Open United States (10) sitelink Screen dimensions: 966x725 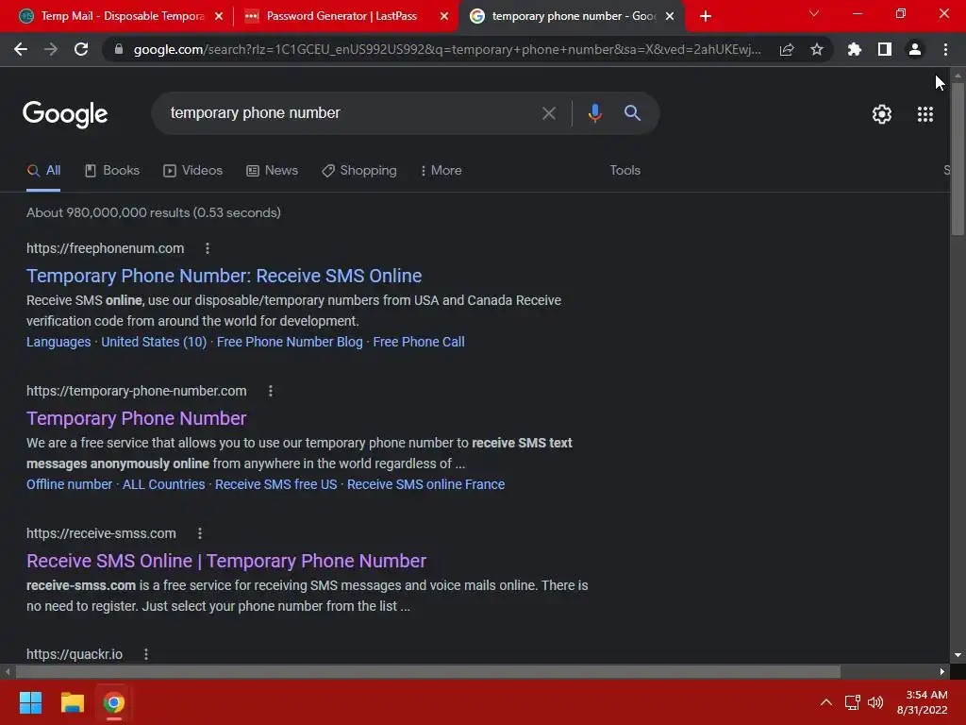(154, 342)
